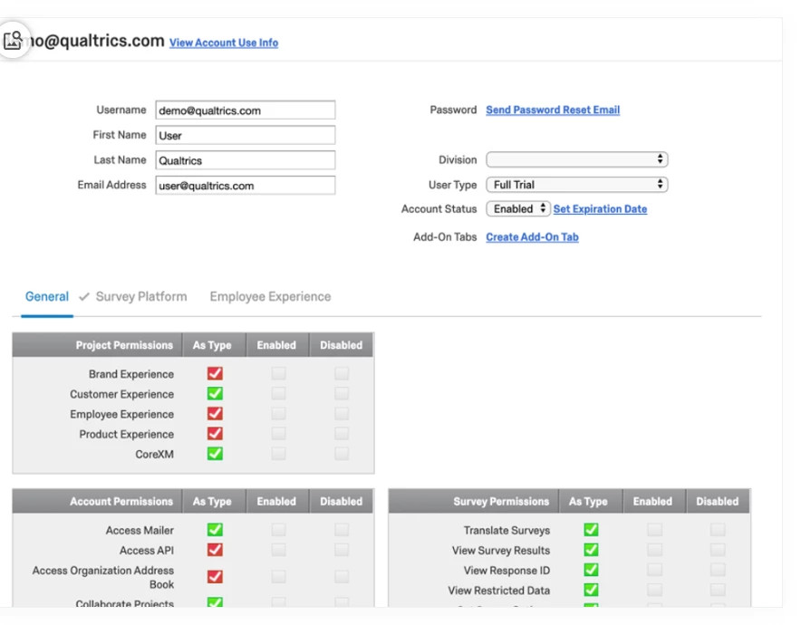Toggle Access Mailer As Type checkbox

tap(215, 530)
